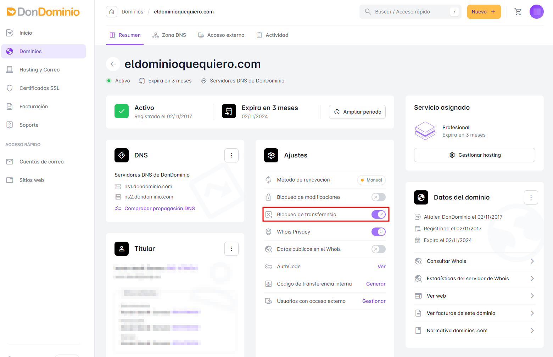Click Gestionar for Usuarios con acceso externo
Viewport: 553px width, 357px height.
(x=374, y=301)
